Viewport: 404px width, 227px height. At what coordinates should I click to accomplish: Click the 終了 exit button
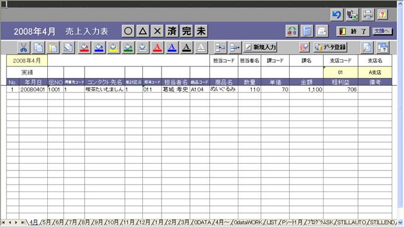(353, 31)
